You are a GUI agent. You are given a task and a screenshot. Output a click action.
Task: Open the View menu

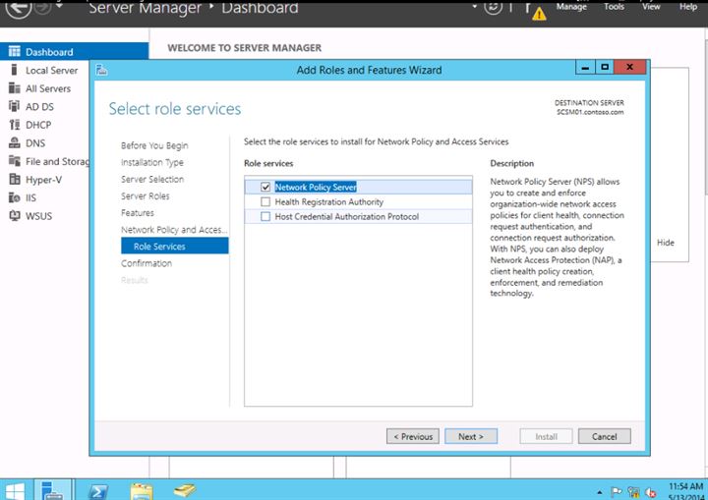[651, 7]
